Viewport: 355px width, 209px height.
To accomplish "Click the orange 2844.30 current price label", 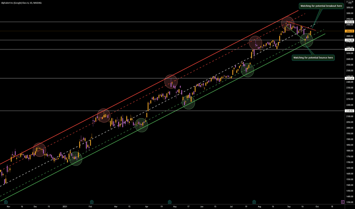I will coord(350,31).
